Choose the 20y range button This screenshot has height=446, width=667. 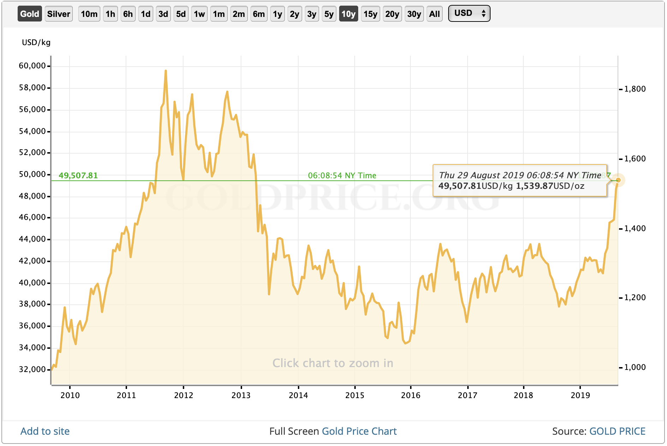point(392,14)
